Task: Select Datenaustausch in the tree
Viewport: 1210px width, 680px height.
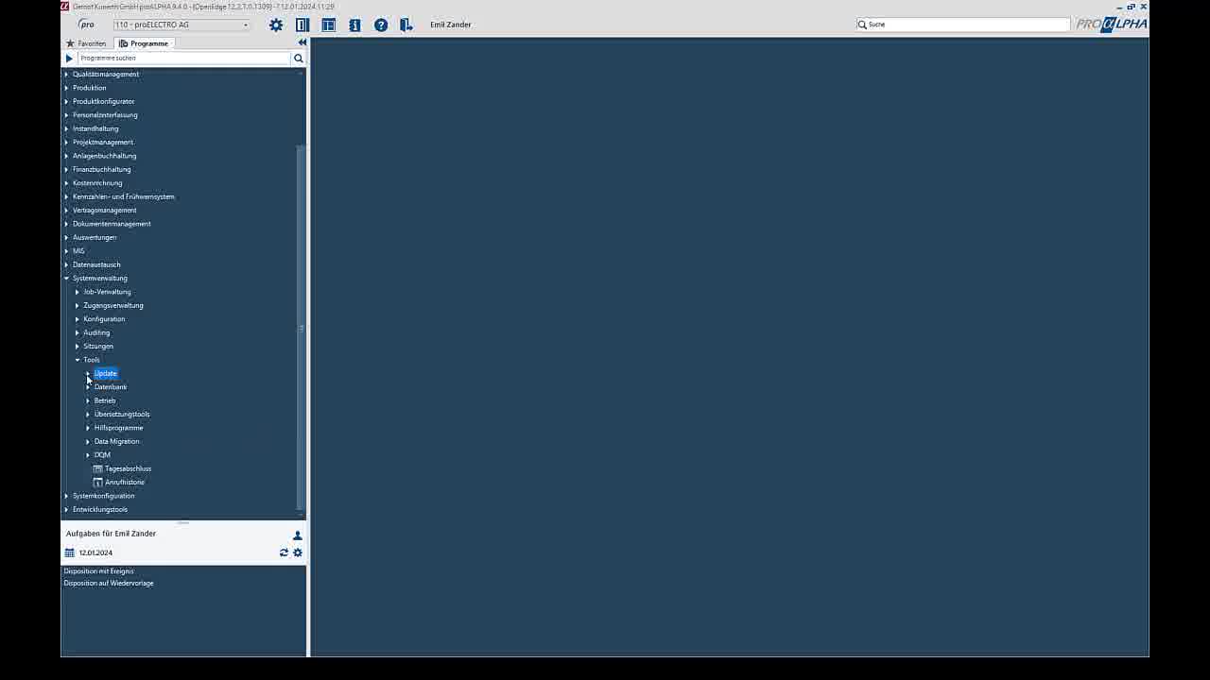Action: (96, 265)
